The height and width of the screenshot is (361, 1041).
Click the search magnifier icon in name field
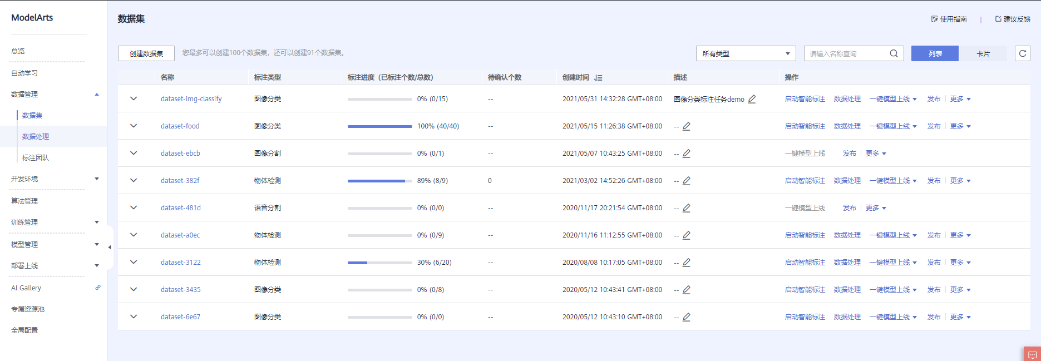[894, 53]
